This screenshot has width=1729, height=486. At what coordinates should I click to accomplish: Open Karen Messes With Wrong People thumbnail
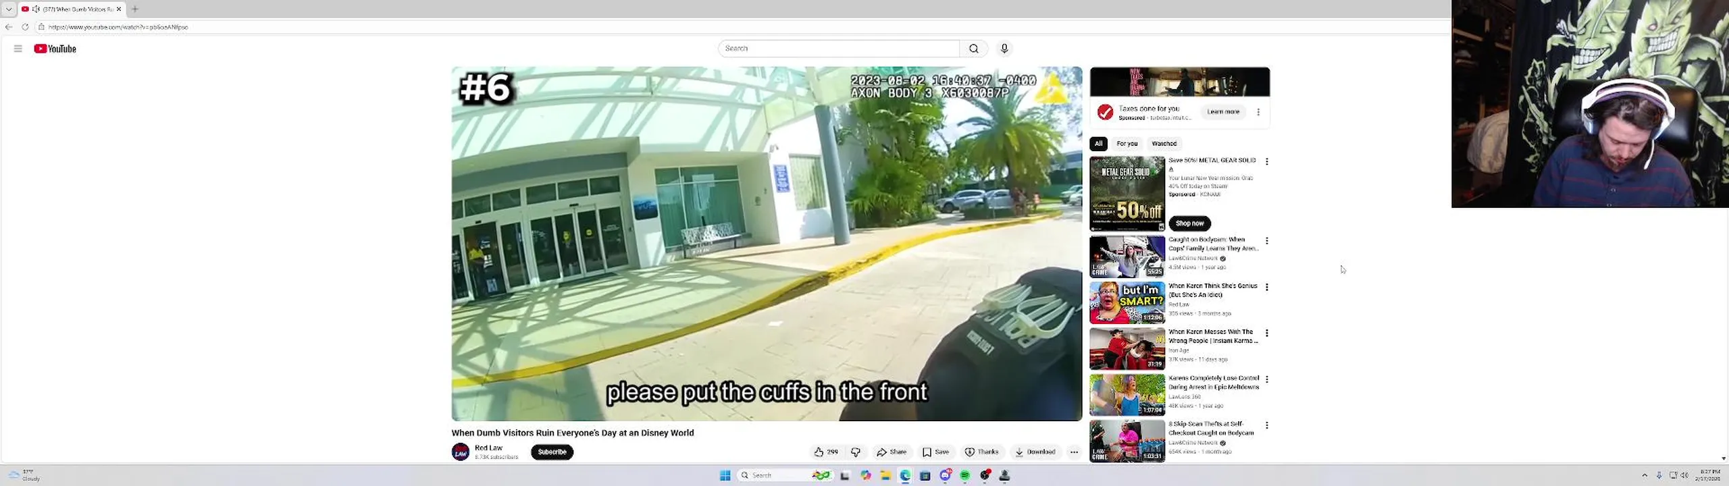pos(1127,348)
